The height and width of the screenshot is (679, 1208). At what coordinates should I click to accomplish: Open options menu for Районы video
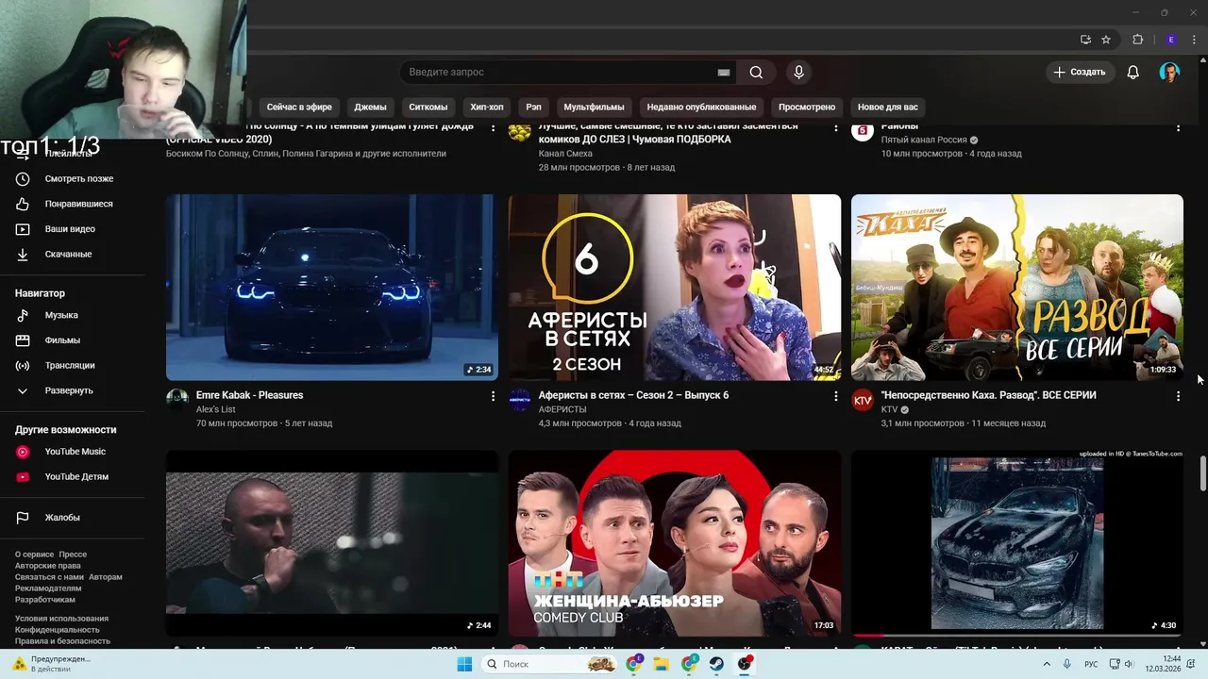[x=1178, y=127]
